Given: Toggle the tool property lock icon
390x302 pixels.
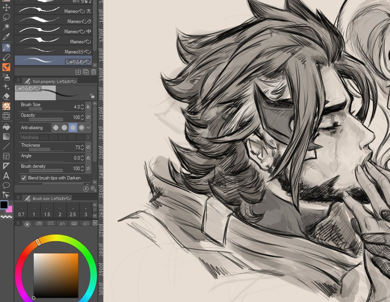Looking at the screenshot, I should [92, 96].
